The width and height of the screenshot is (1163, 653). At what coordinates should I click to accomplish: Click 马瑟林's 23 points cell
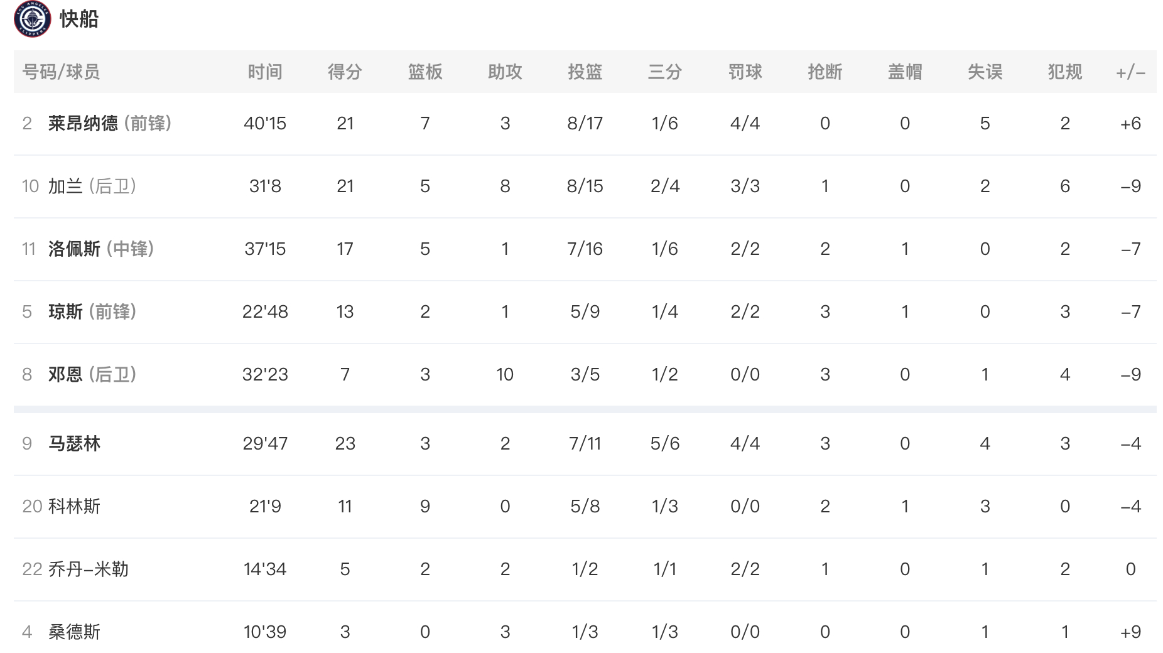[345, 443]
